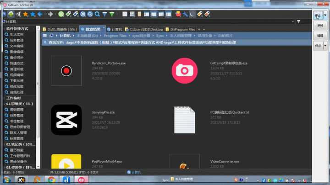Click the blue star icon in toolbar
The height and width of the screenshot is (185, 330).
(33, 14)
